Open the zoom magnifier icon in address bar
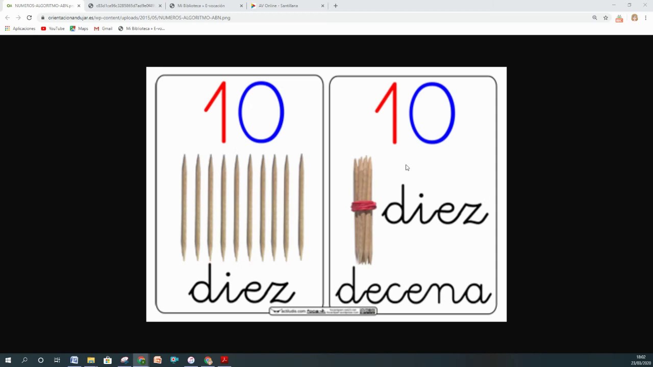 pyautogui.click(x=594, y=17)
